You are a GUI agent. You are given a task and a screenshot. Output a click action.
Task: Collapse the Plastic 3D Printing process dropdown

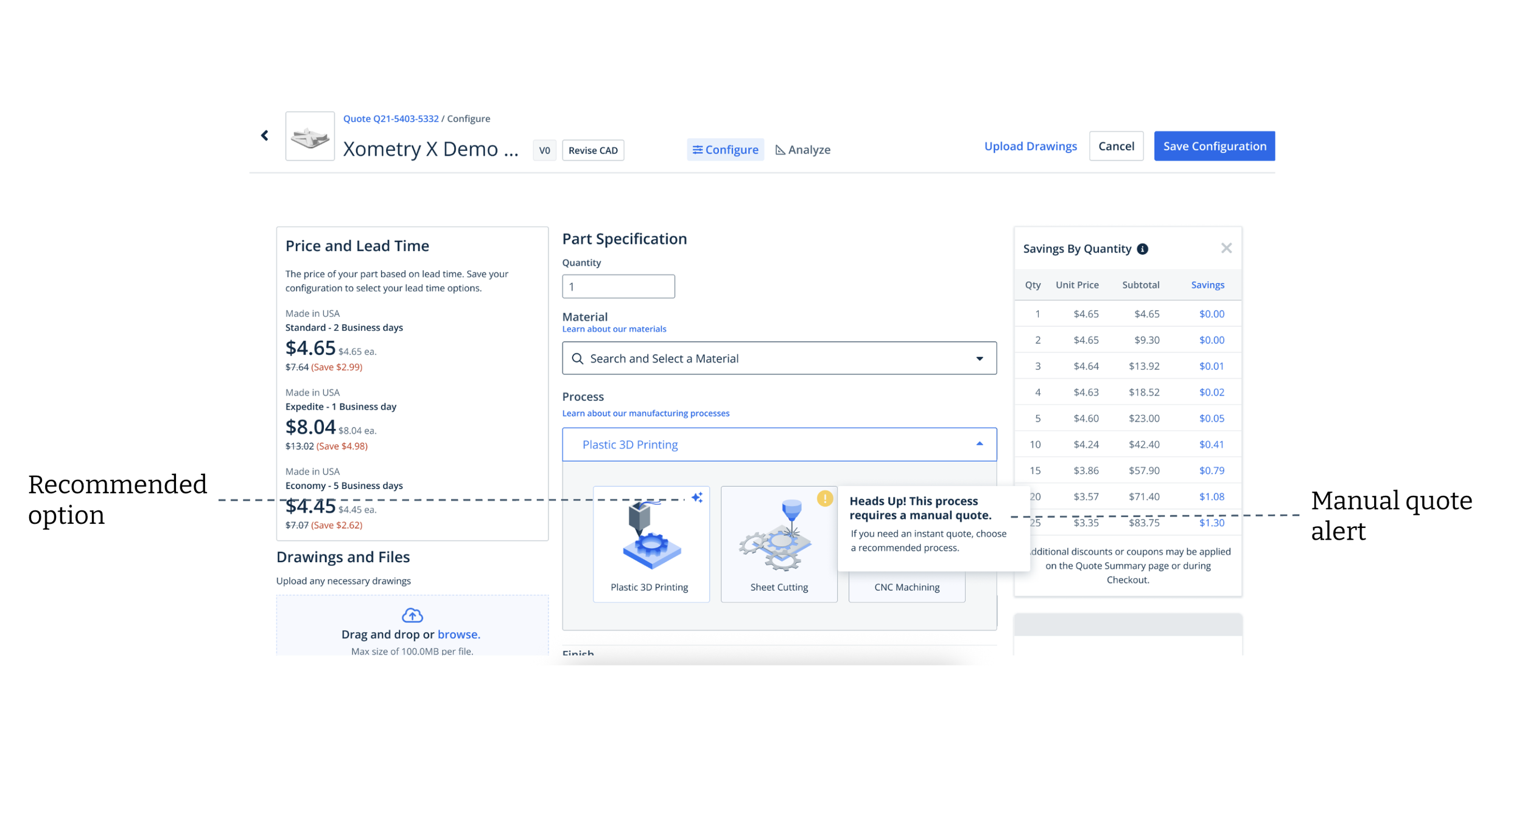[x=779, y=445]
